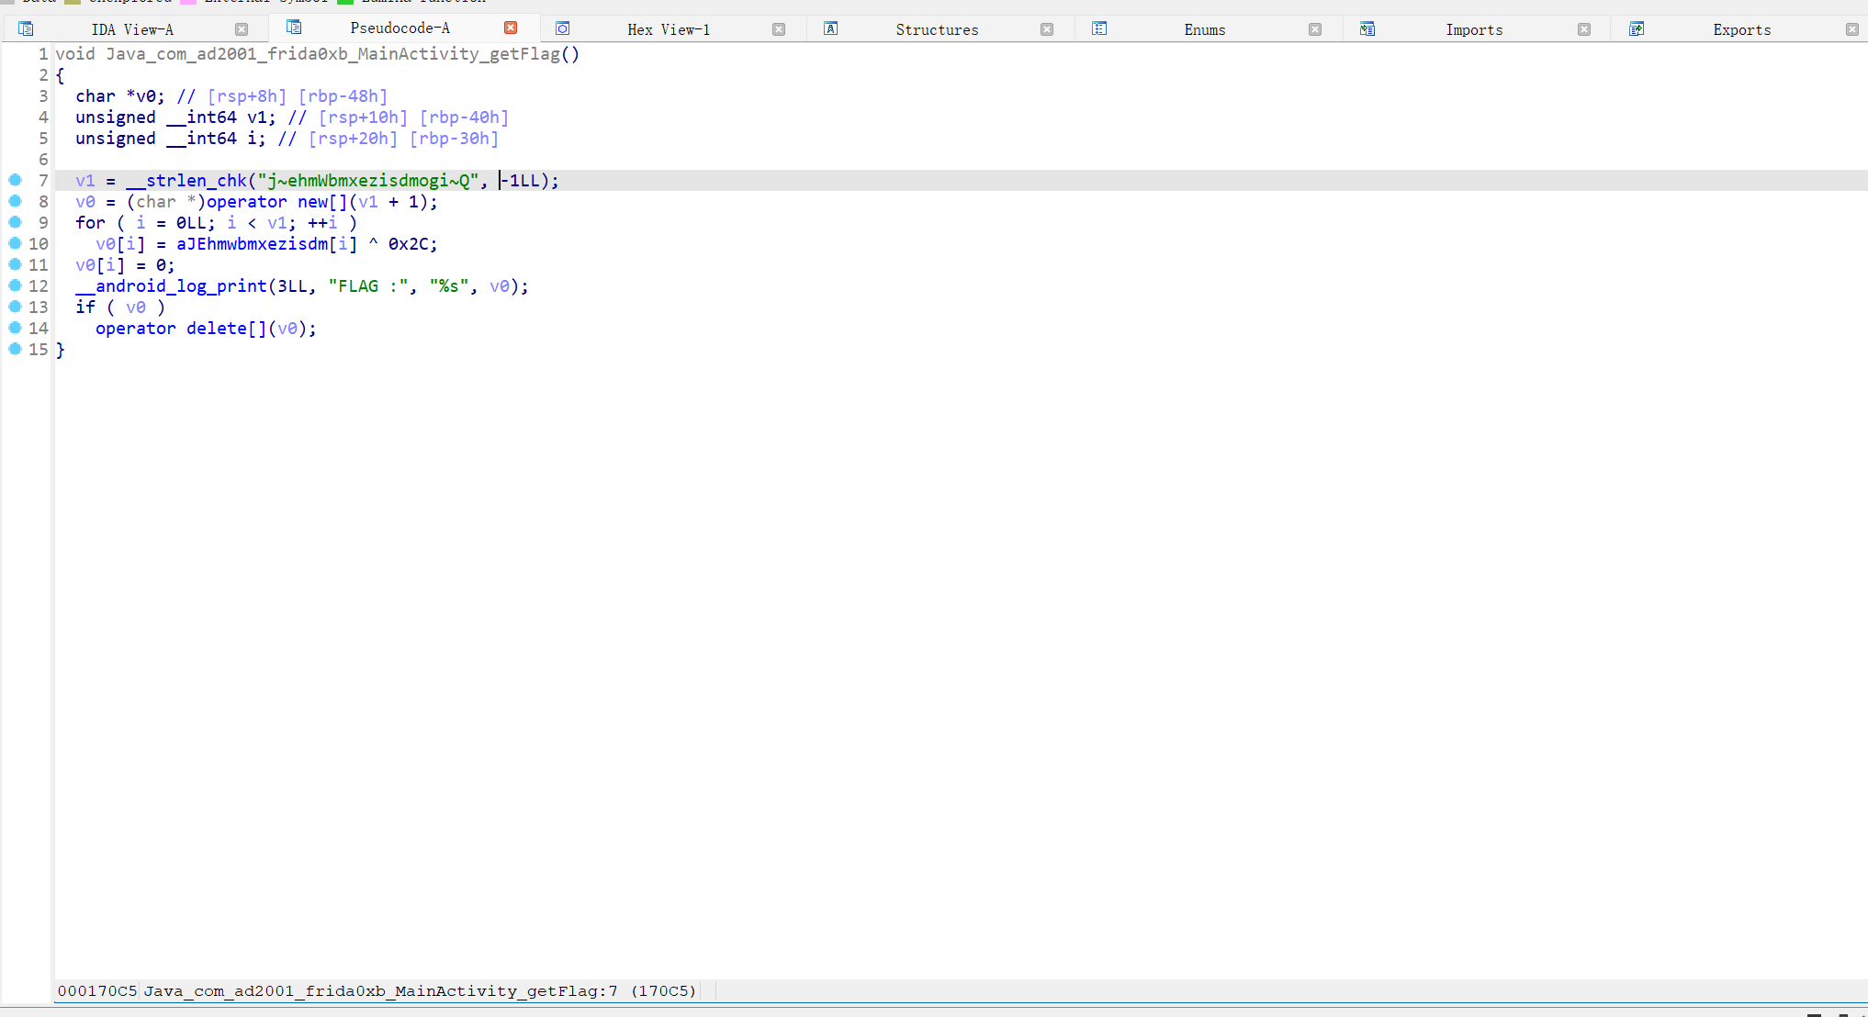Open the Structures tab

tap(937, 29)
